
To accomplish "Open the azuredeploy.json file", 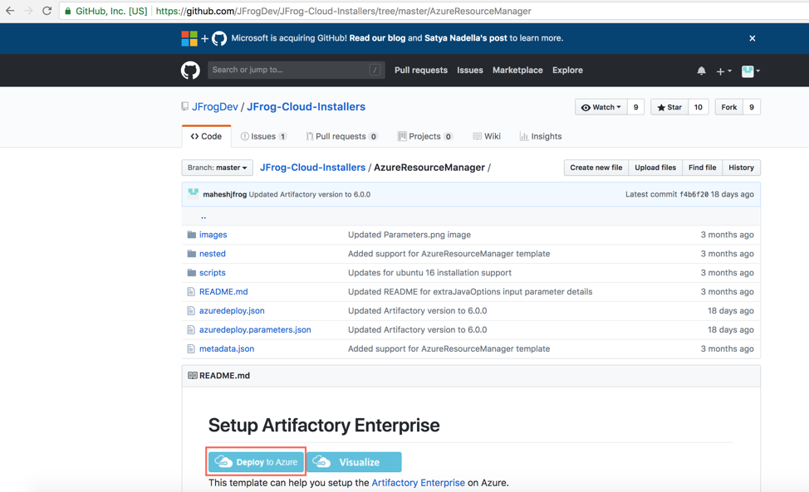I will 232,310.
